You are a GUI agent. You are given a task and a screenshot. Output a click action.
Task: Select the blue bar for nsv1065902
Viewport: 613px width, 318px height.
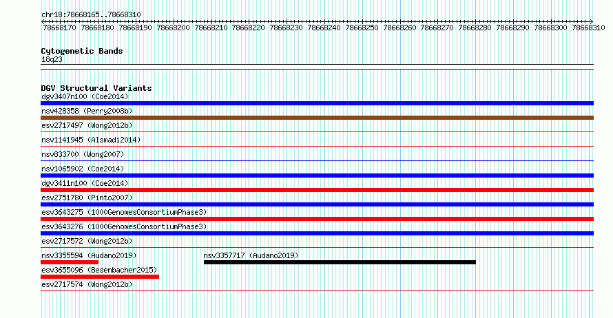click(317, 176)
